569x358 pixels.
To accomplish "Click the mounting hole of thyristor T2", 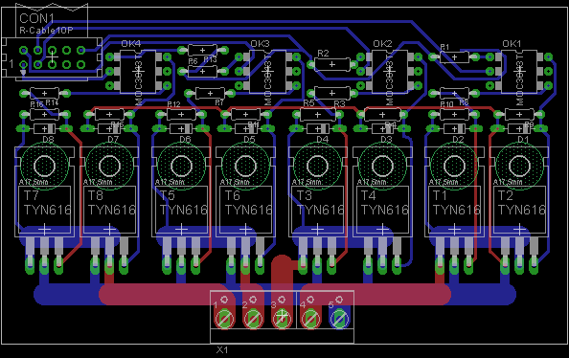I will tap(519, 166).
